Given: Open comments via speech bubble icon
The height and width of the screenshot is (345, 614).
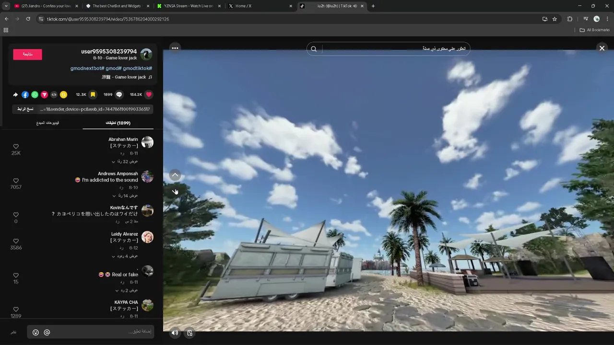Looking at the screenshot, I should (x=119, y=95).
